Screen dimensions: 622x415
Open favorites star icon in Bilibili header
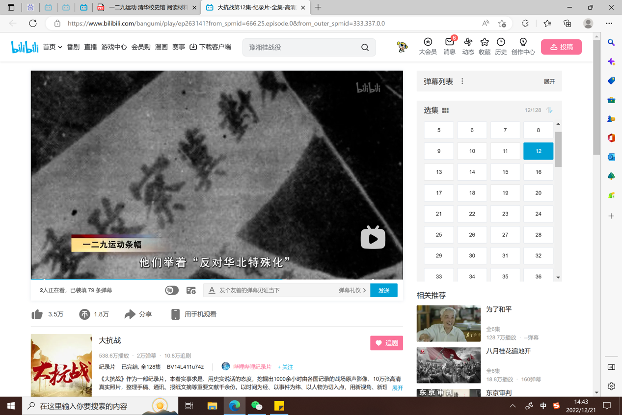485,43
